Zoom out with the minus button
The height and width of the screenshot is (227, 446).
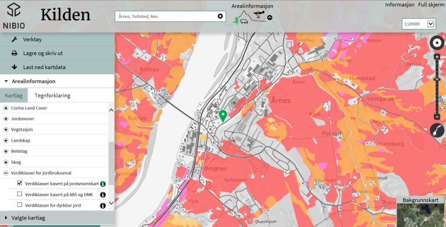click(437, 117)
